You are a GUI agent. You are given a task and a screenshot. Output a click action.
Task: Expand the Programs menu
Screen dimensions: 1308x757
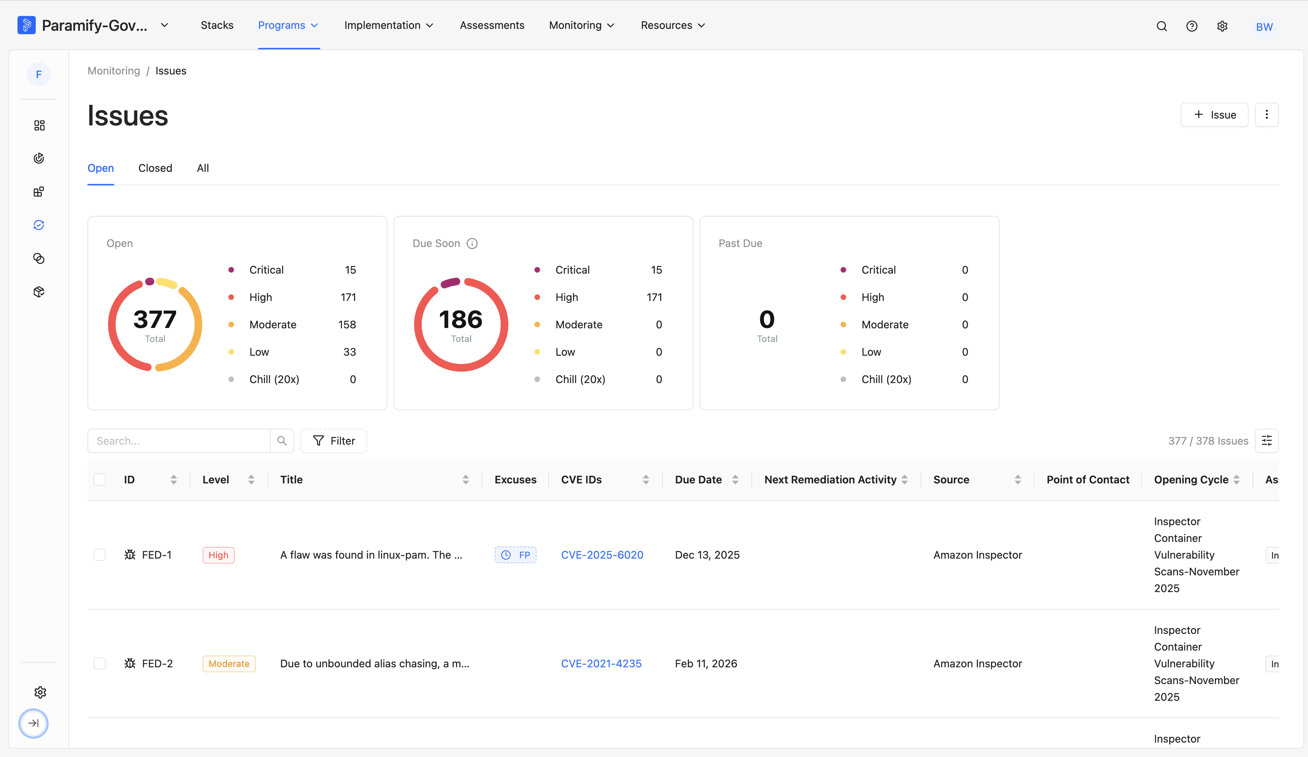288,25
